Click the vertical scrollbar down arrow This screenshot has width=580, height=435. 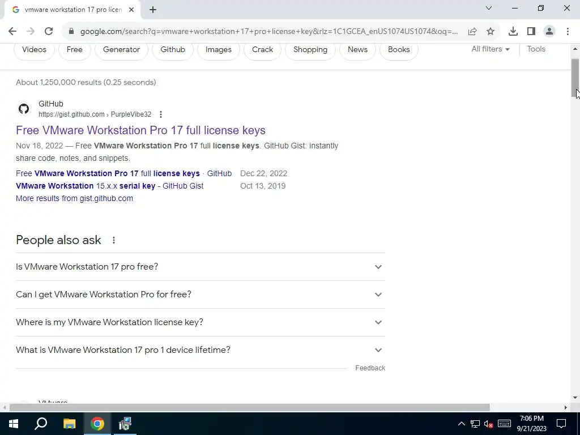click(x=575, y=398)
